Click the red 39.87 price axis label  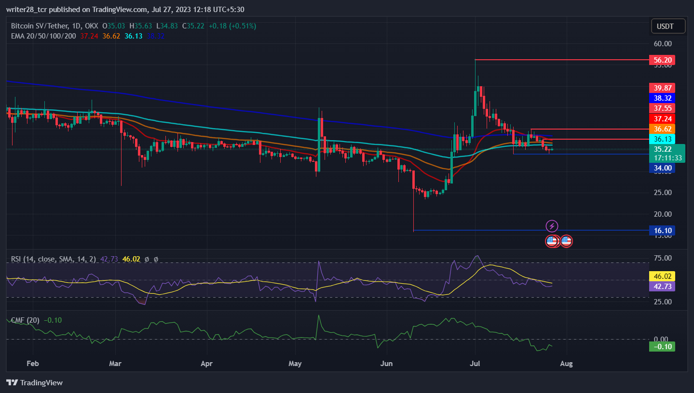661,88
